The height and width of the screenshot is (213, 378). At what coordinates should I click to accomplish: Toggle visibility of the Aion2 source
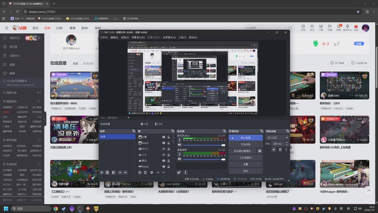coord(163,142)
